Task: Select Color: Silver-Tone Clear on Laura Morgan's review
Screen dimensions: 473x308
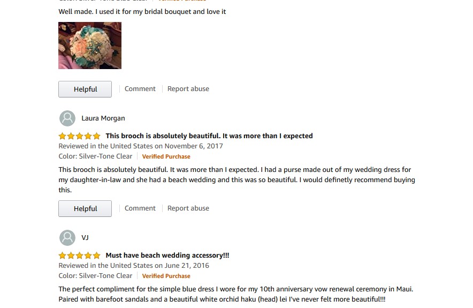Action: tap(95, 156)
